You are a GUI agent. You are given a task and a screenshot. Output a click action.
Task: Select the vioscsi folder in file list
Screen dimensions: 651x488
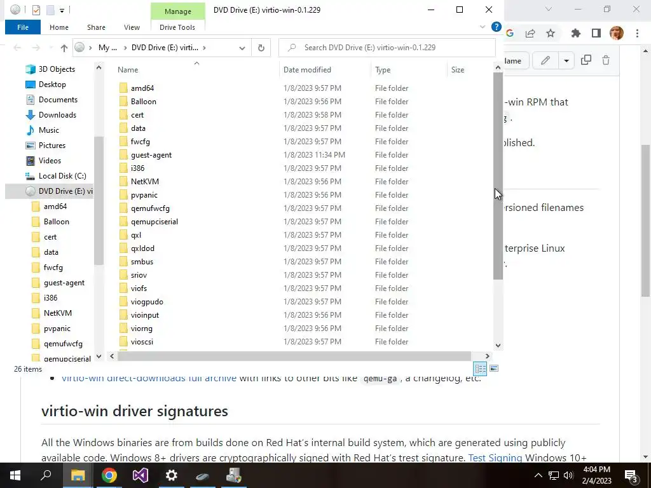pos(142,341)
